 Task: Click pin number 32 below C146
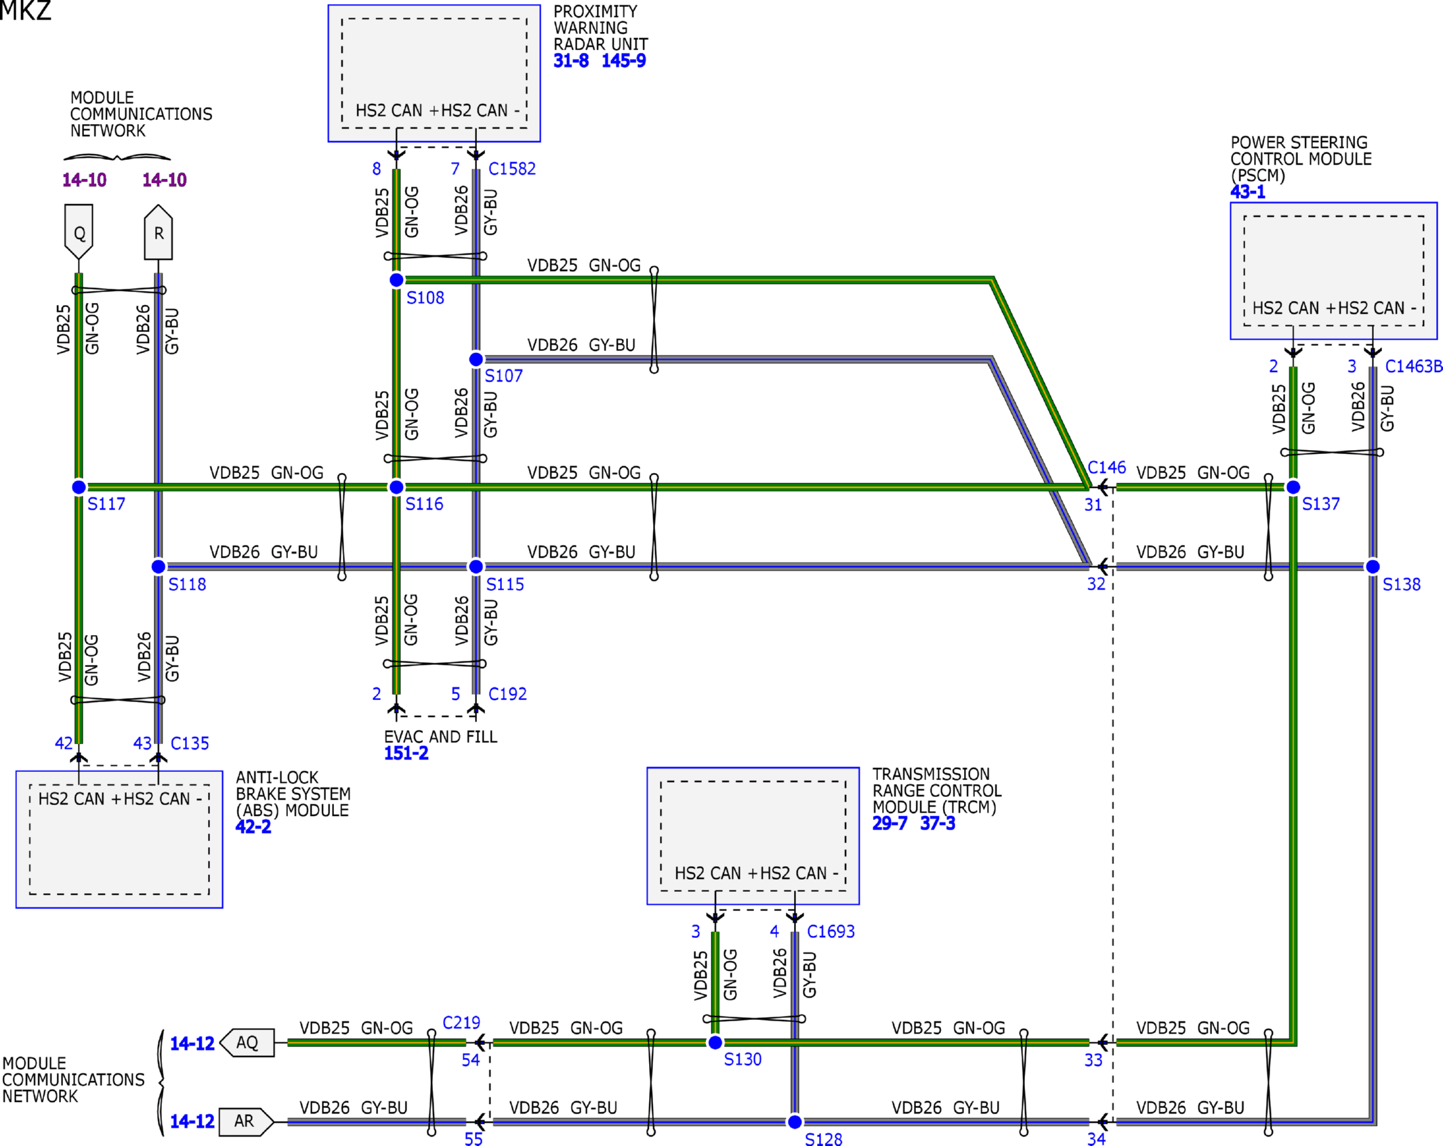pos(1096,584)
